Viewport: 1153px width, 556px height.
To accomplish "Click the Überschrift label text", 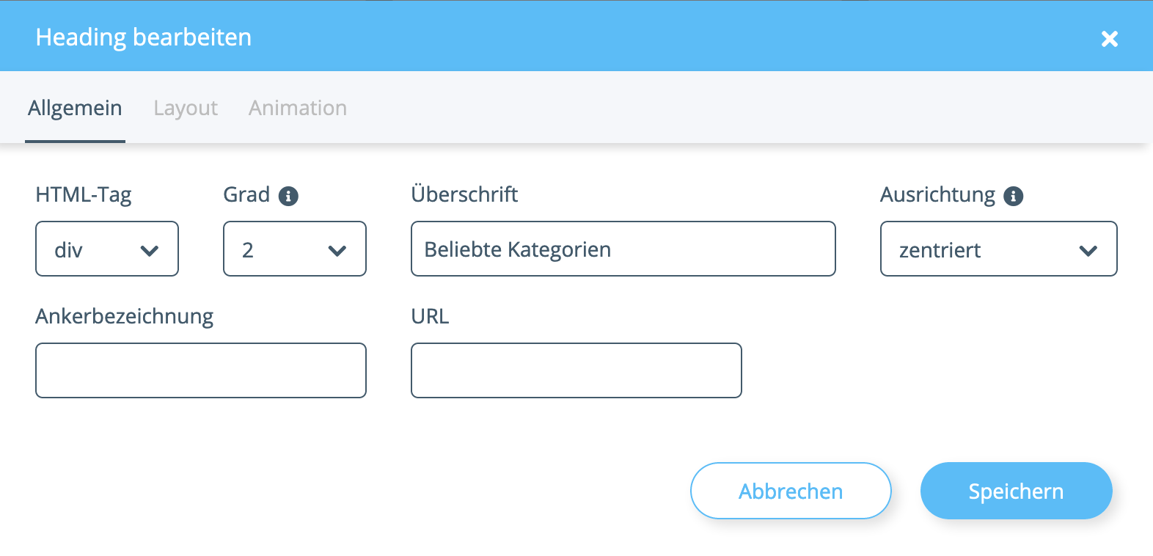I will coord(464,194).
